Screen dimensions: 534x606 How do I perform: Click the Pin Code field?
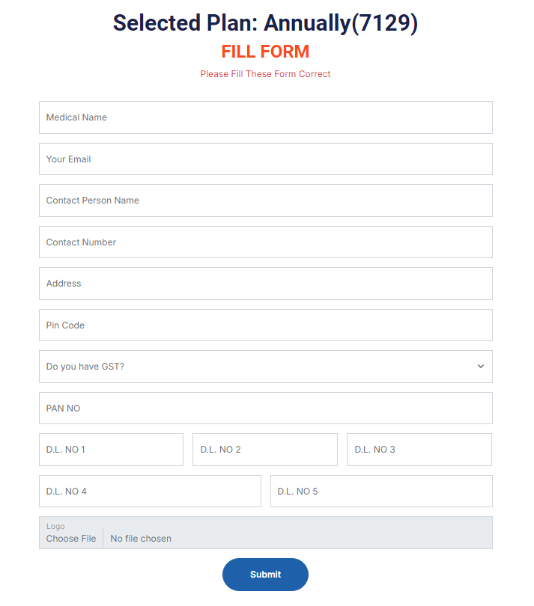(265, 325)
